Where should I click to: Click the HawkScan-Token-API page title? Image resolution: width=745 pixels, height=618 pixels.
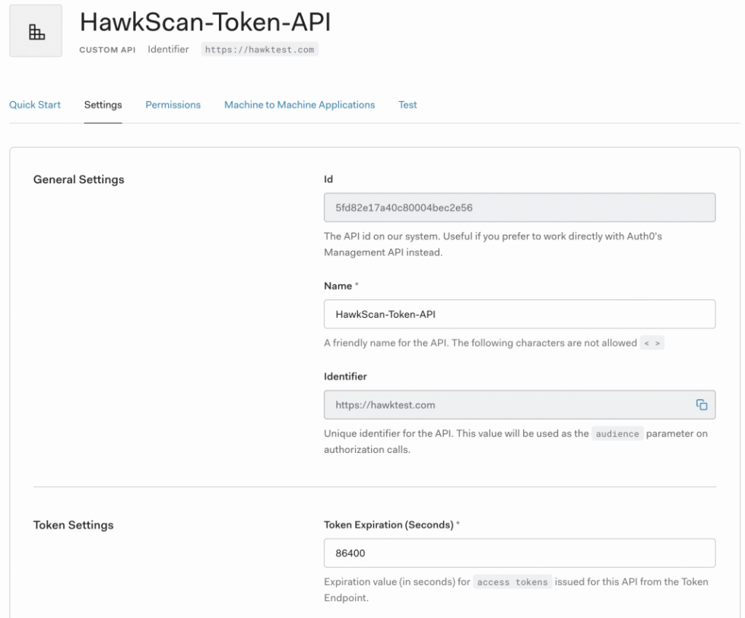(204, 22)
